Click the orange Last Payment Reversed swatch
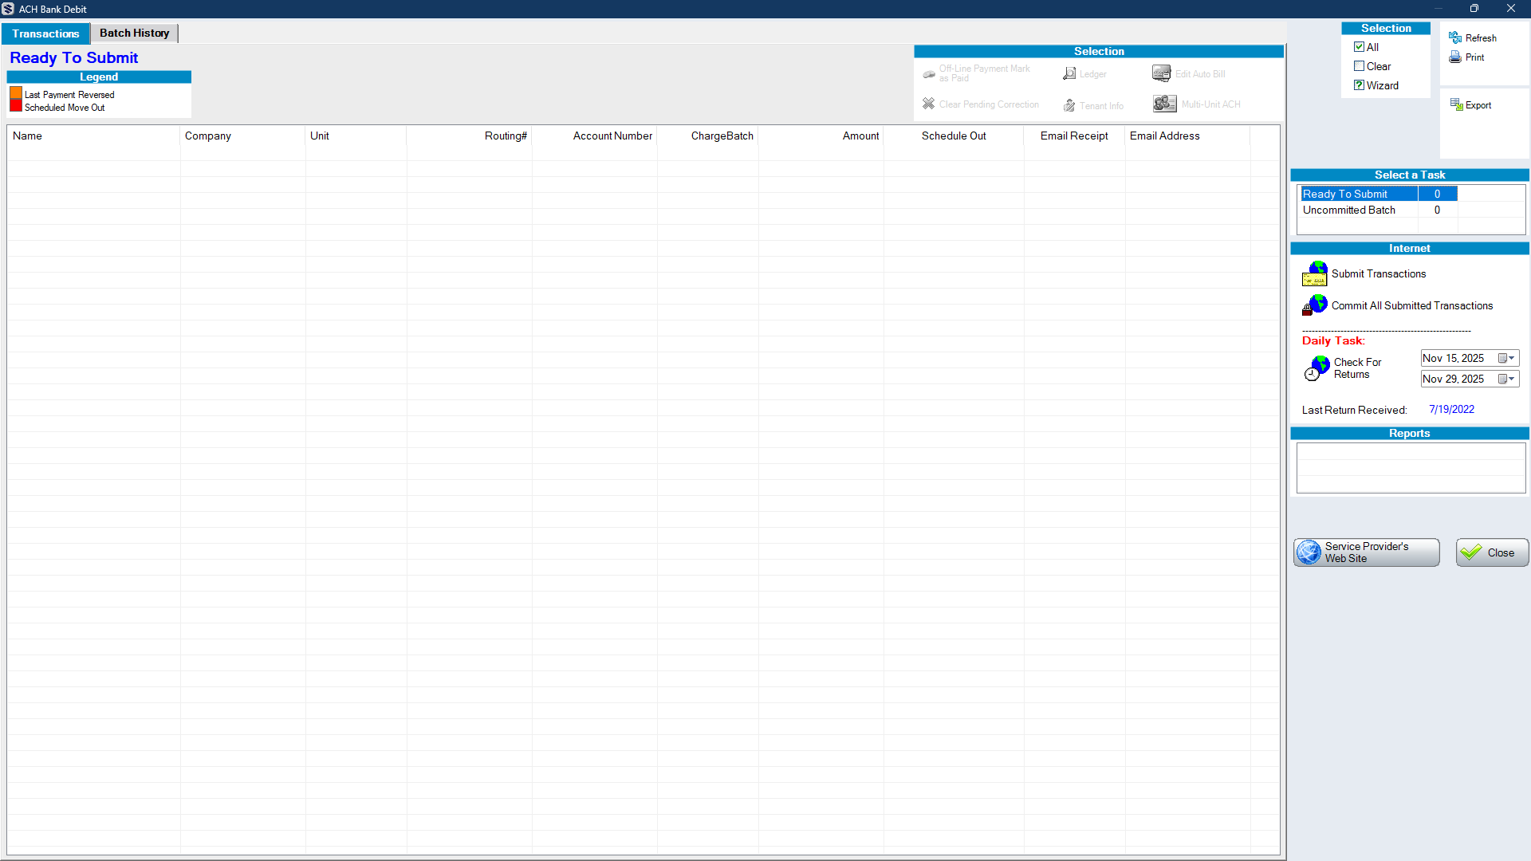The width and height of the screenshot is (1531, 861). coord(16,93)
